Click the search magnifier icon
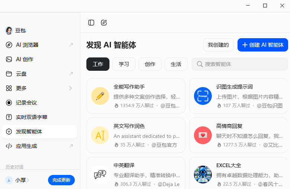The image size is (290, 189). pyautogui.click(x=200, y=64)
